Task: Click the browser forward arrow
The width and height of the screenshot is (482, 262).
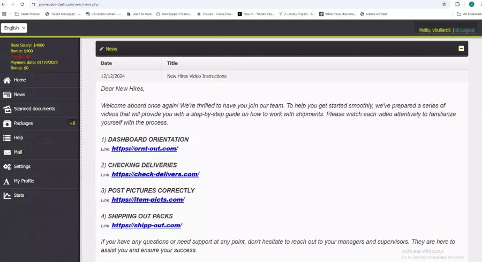Action: tap(13, 4)
